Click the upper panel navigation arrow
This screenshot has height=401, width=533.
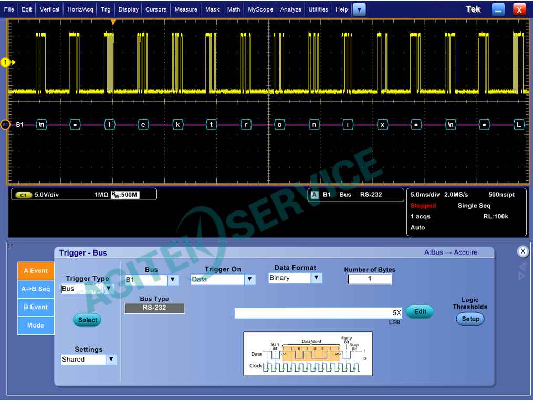522,267
